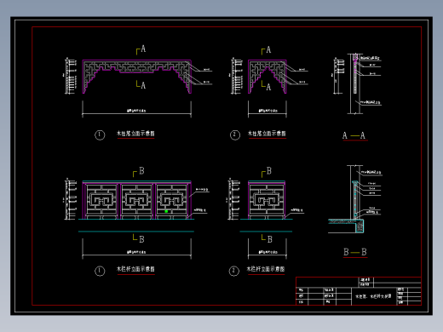Select span dimension text under the wide railing
The image size is (443, 332).
click(136, 252)
